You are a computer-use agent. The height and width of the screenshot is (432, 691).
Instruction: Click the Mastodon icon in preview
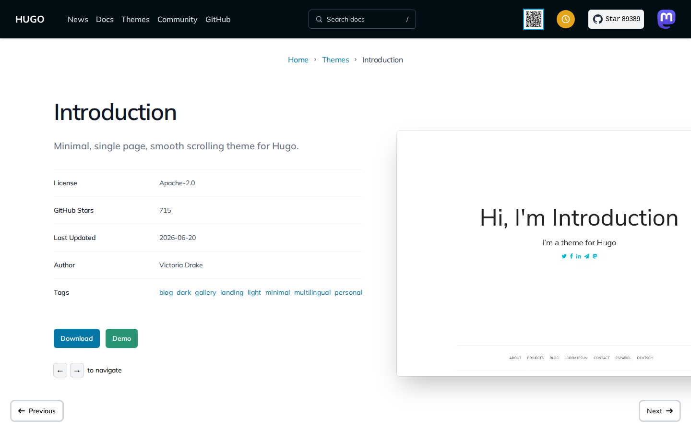pyautogui.click(x=595, y=256)
